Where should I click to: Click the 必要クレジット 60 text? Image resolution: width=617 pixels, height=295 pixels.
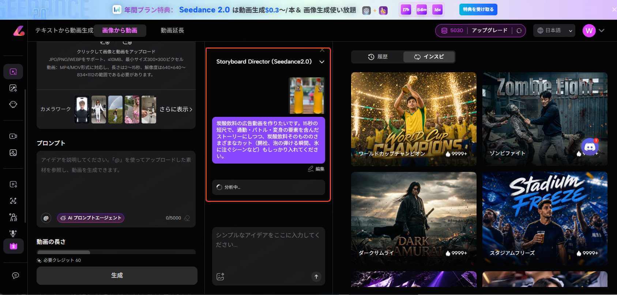tap(62, 260)
